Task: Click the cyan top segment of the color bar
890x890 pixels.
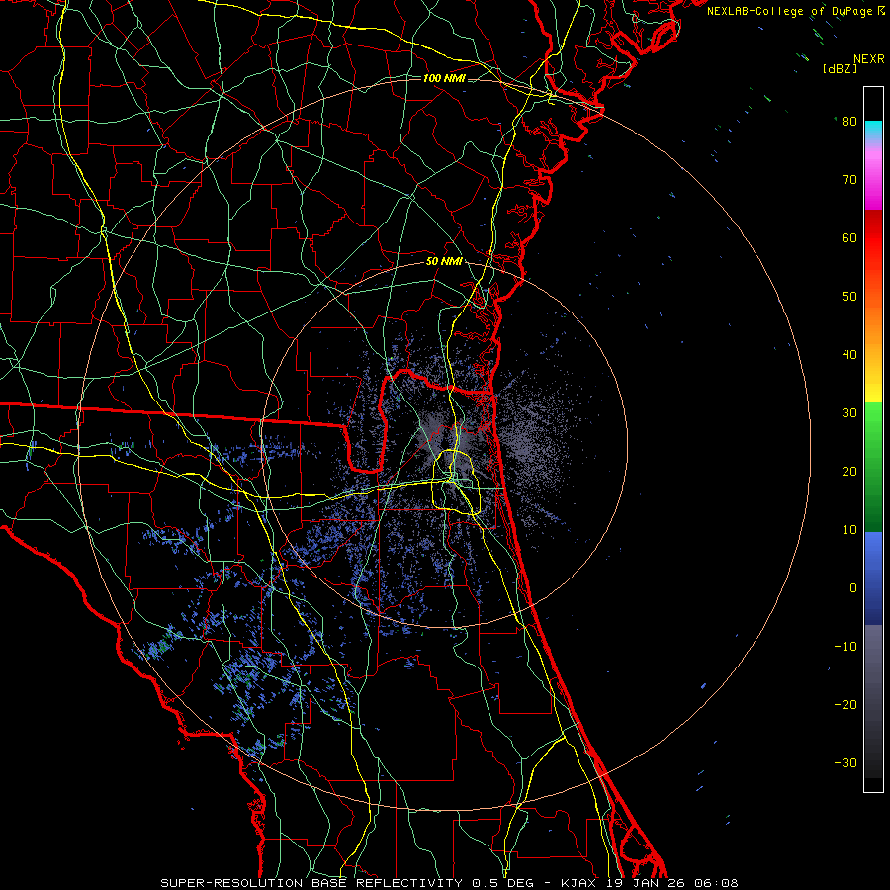Action: (873, 131)
